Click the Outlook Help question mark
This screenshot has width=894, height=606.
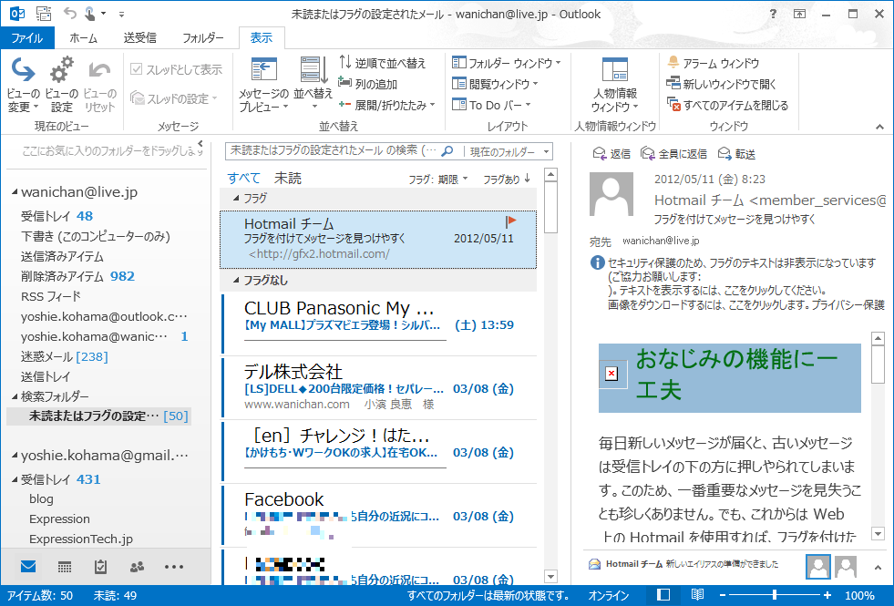(773, 14)
